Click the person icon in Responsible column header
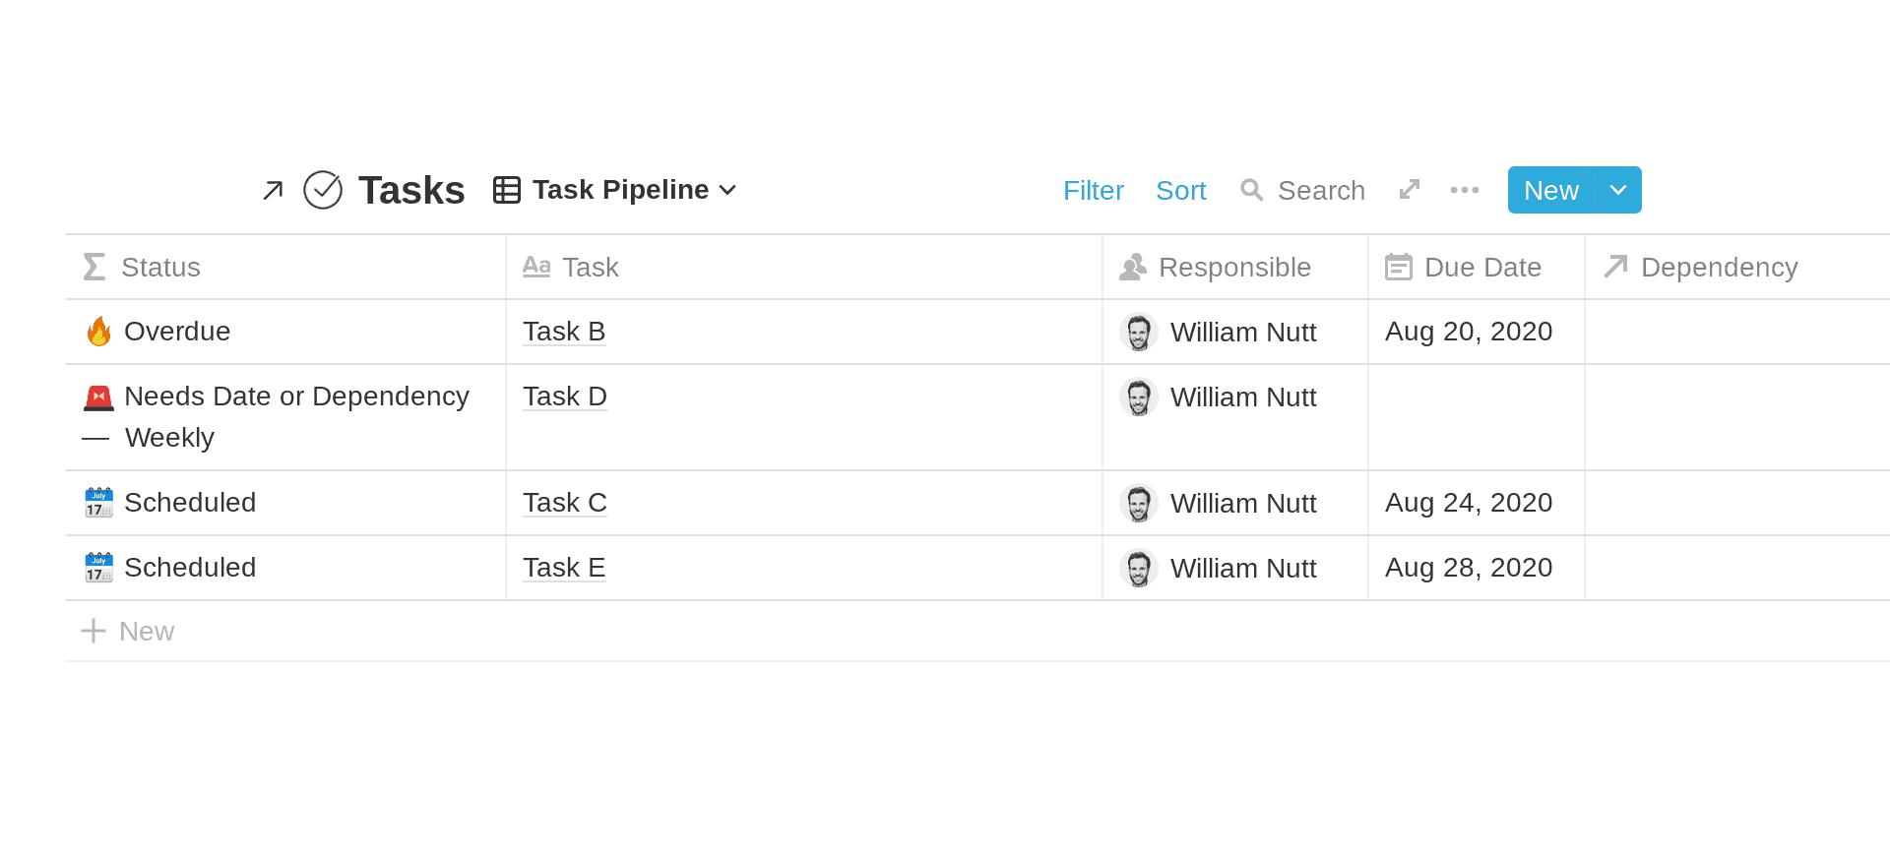The width and height of the screenshot is (1890, 856). click(x=1132, y=267)
